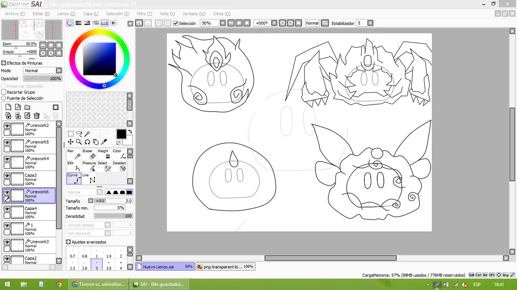The width and height of the screenshot is (517, 290).
Task: Show the color swatches panel
Action: [105, 23]
